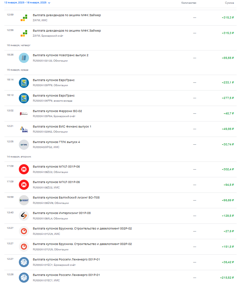This screenshot has height=284, width=243.
Task: Click the ticker line RU000A0JXPG2, ИИС
Action: coord(46,147)
